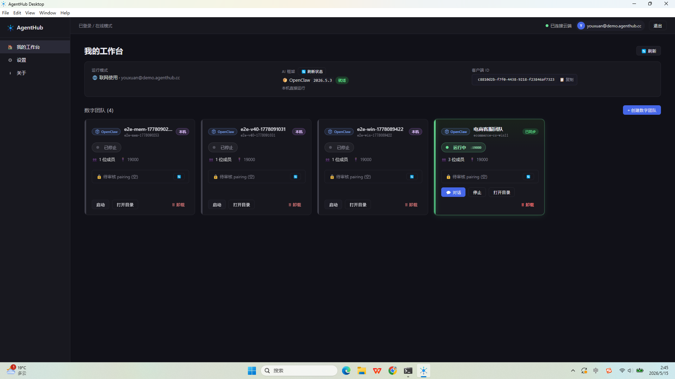
Task: Open WPS Office from taskbar
Action: [377, 371]
